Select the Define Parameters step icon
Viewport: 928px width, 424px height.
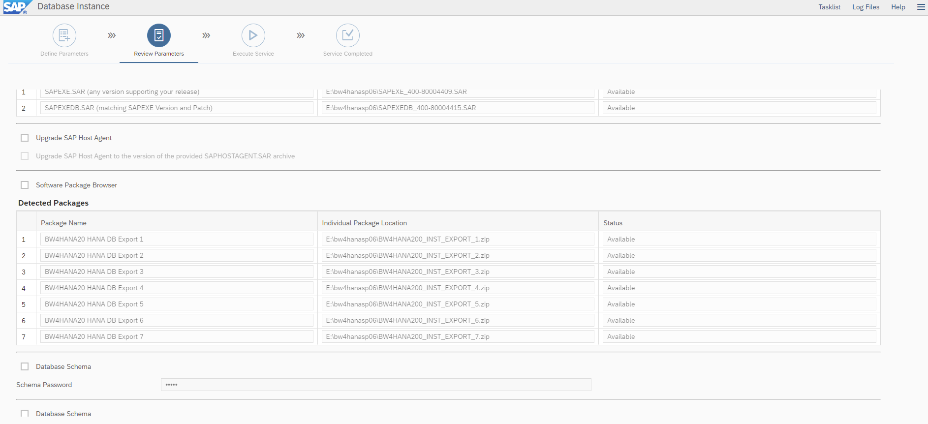[64, 35]
